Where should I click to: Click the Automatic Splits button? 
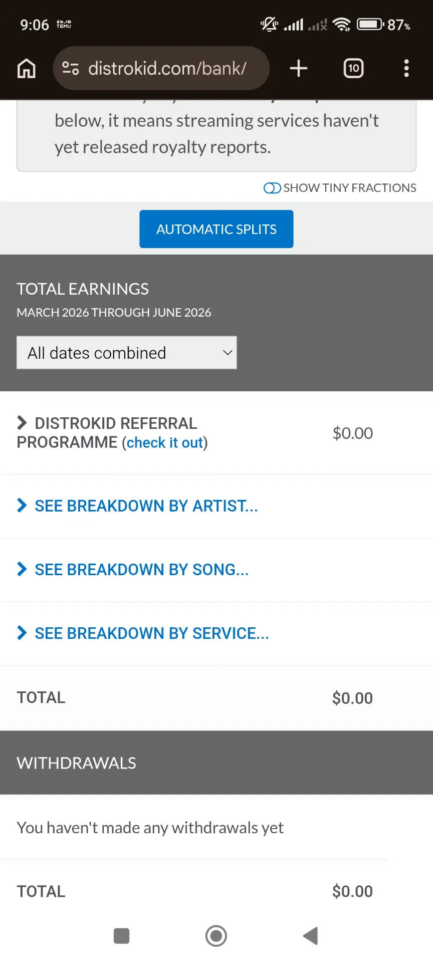(216, 229)
